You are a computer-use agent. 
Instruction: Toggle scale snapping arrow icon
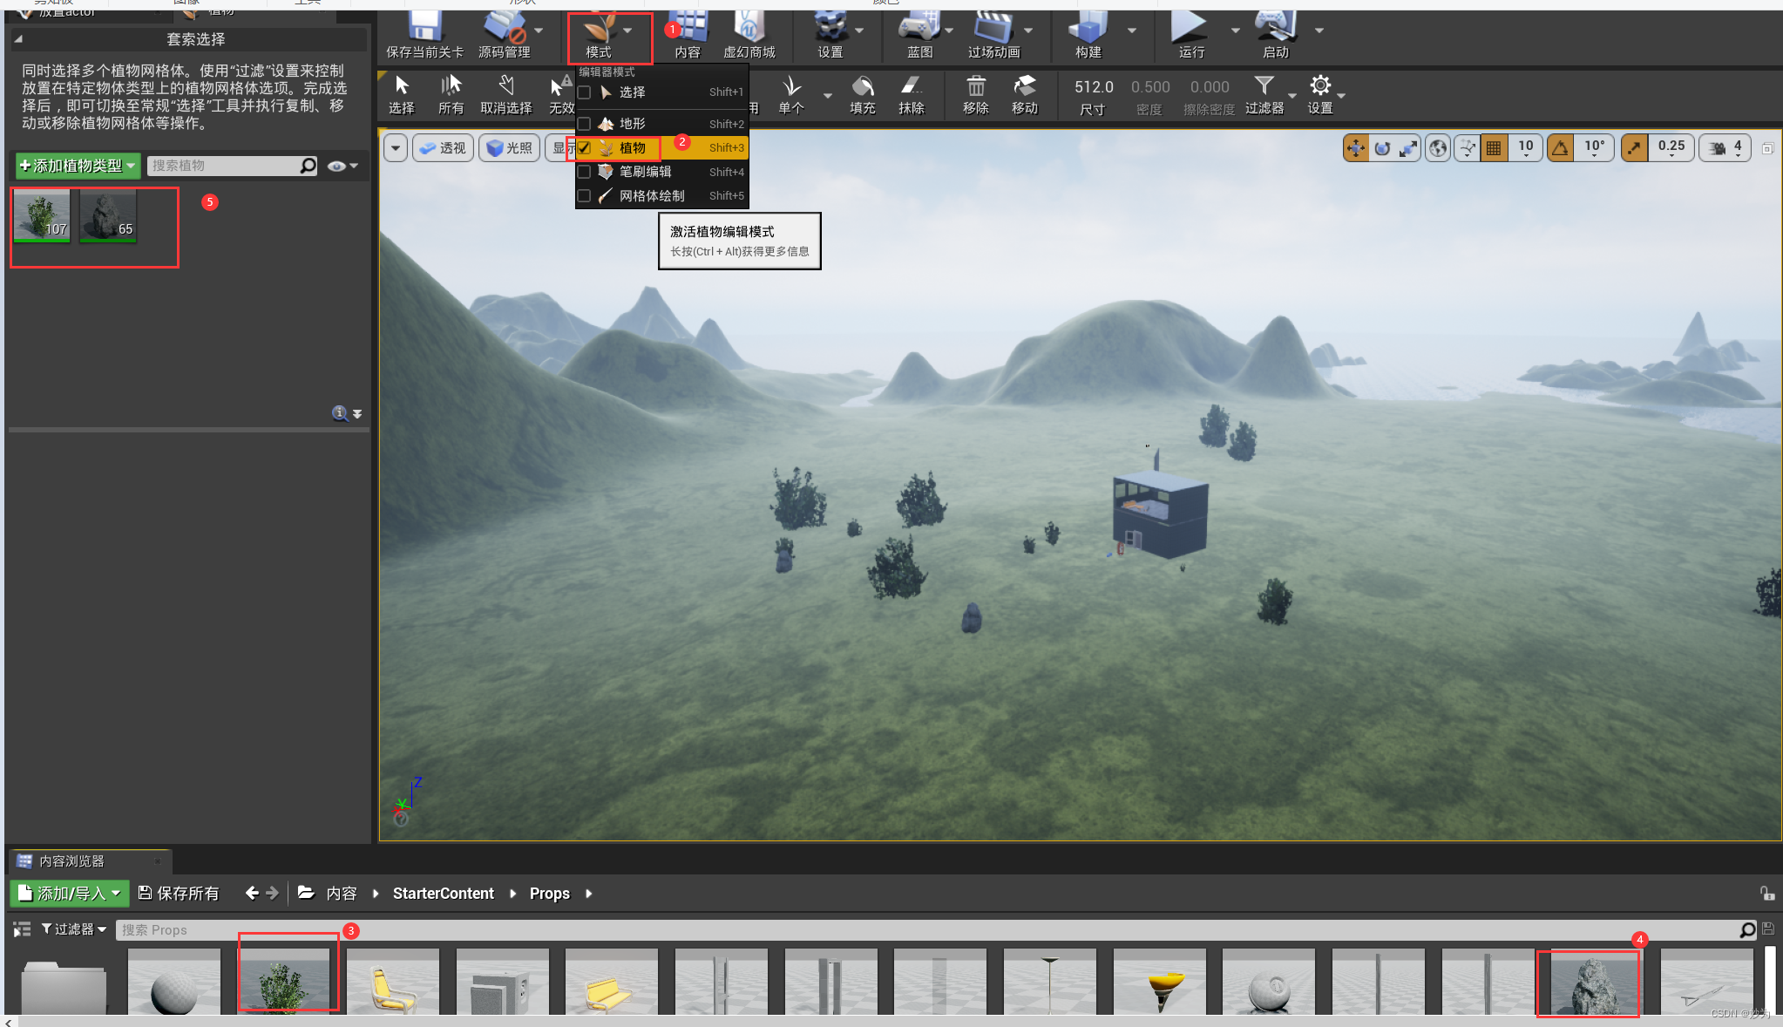[x=1634, y=148]
